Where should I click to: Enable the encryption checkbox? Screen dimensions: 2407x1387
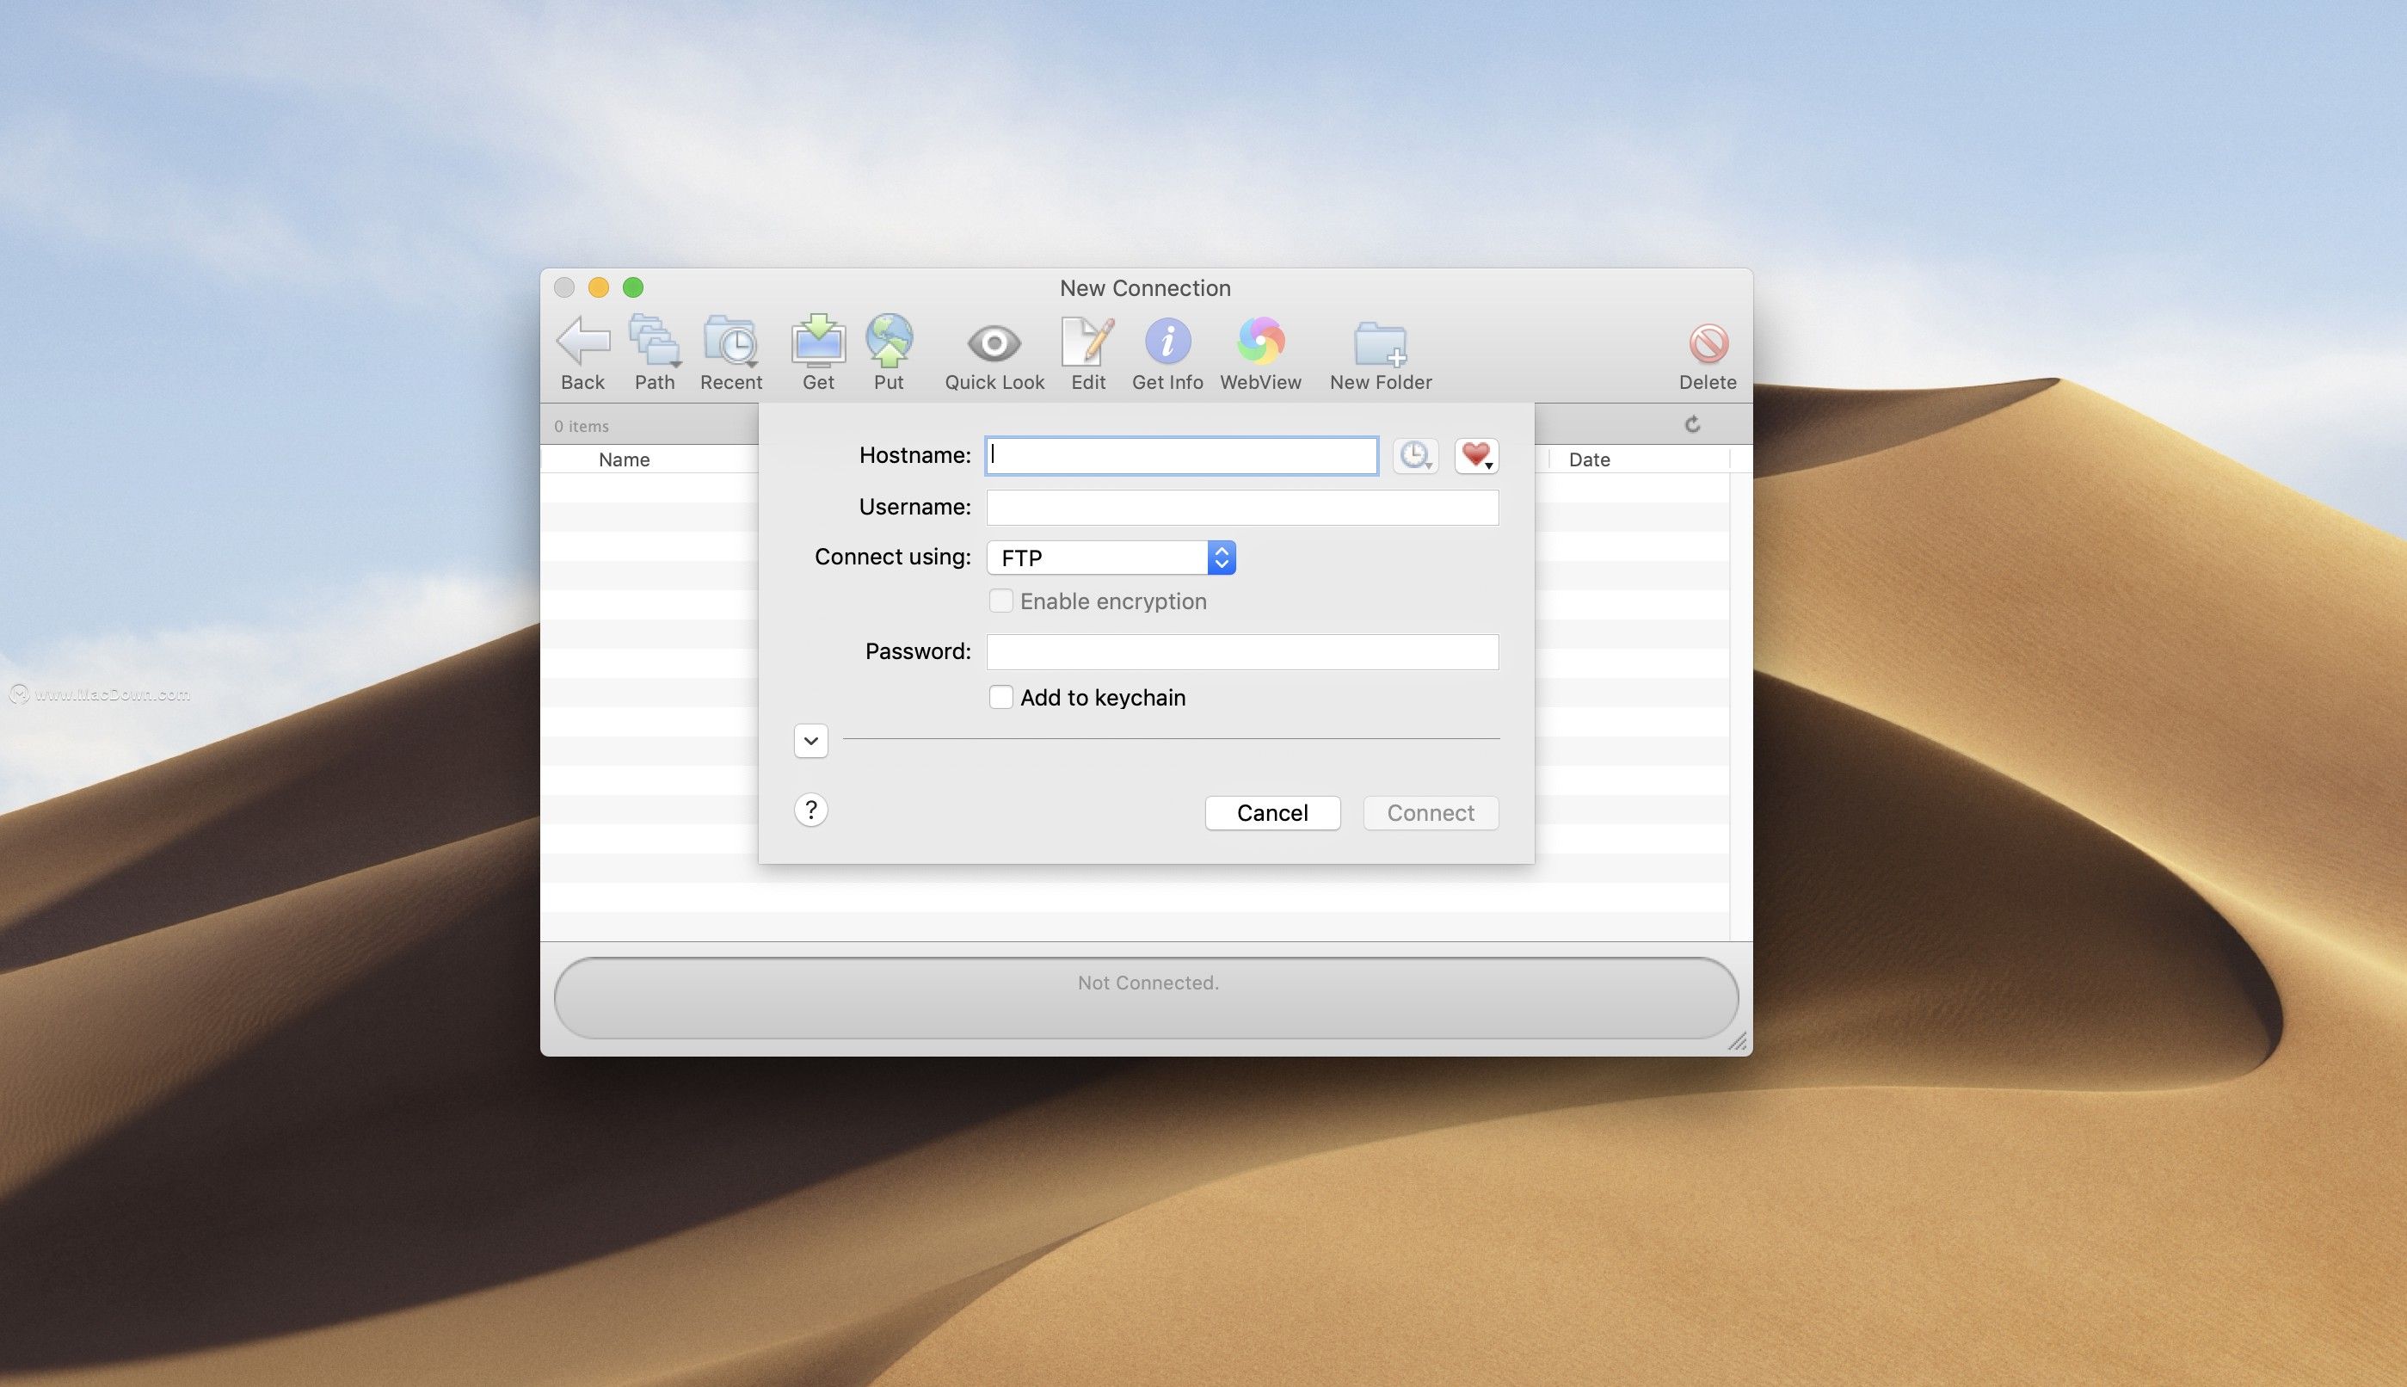1001,601
